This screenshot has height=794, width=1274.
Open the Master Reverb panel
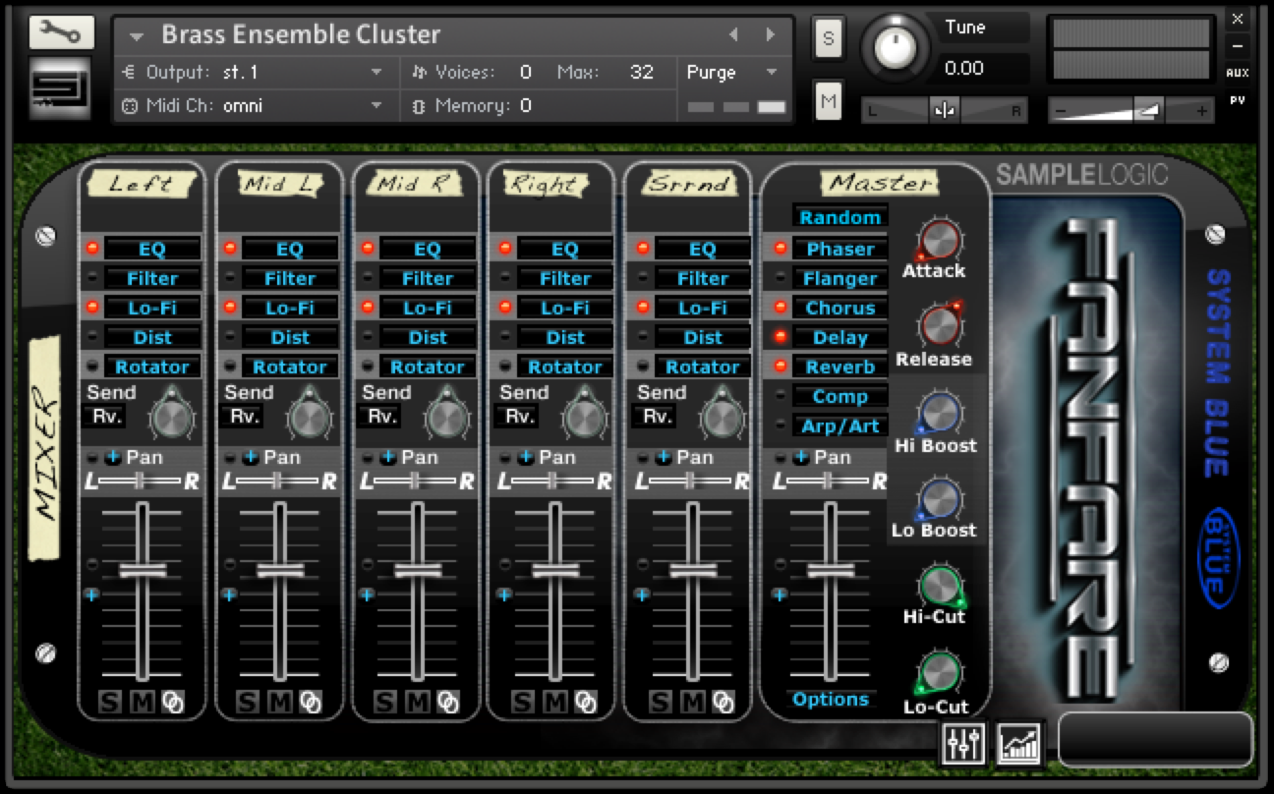(x=840, y=367)
